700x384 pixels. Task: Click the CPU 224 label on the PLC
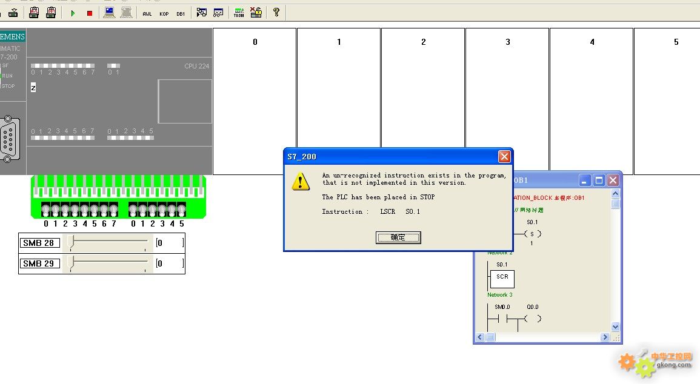click(196, 66)
